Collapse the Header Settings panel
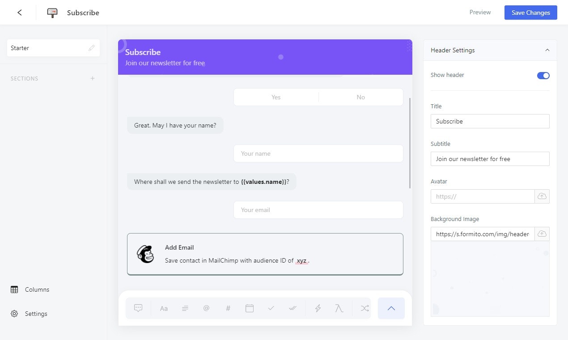 pyautogui.click(x=547, y=50)
